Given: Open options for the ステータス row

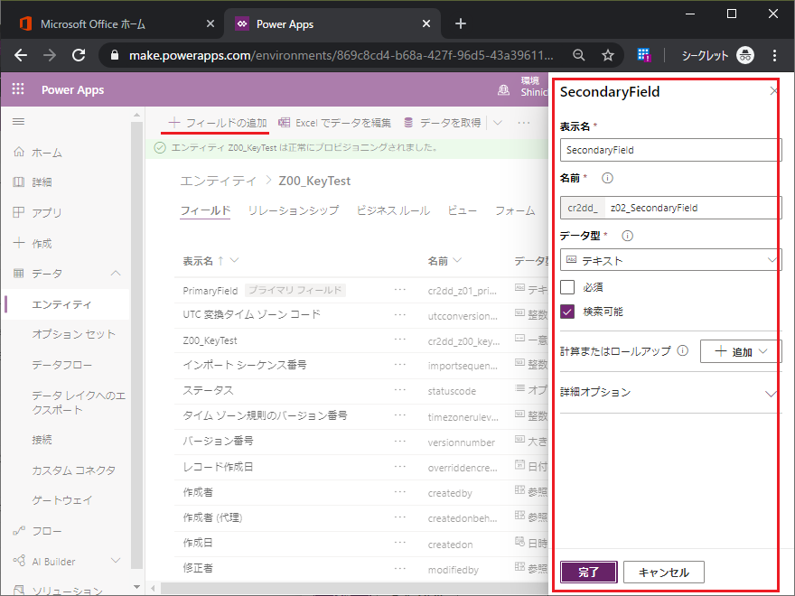Looking at the screenshot, I should (x=400, y=390).
